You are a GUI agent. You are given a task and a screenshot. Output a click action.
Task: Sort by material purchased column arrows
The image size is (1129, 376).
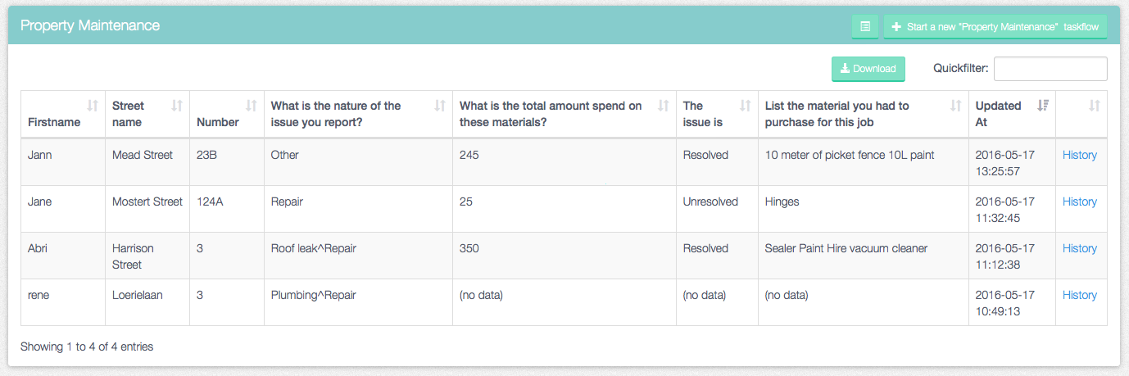click(956, 106)
